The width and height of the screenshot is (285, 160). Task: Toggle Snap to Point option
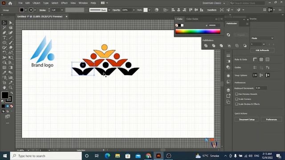coord(255,75)
